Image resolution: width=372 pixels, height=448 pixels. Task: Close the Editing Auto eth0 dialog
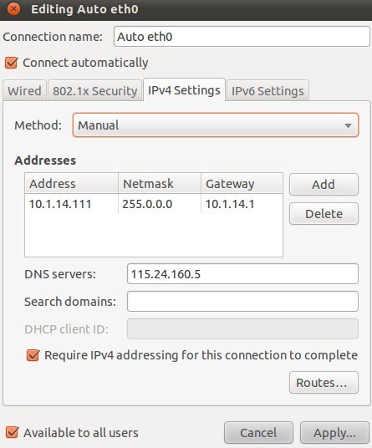click(x=13, y=9)
